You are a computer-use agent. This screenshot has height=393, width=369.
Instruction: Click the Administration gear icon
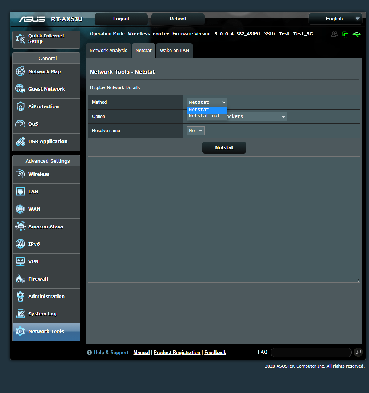20,296
